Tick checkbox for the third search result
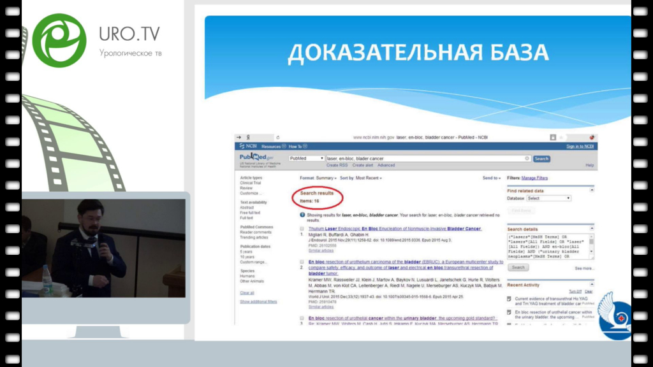 pos(302,317)
